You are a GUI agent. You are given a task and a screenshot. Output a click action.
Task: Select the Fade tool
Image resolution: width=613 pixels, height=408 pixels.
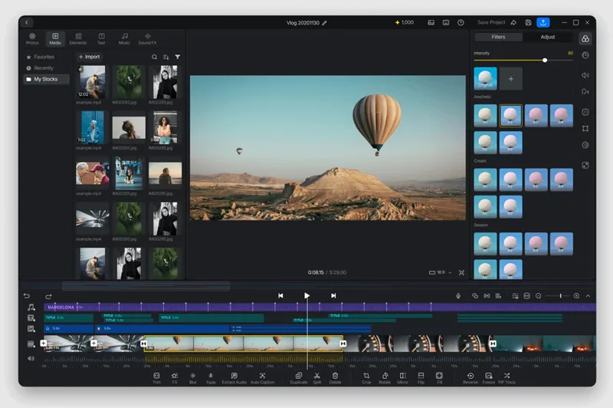211,378
